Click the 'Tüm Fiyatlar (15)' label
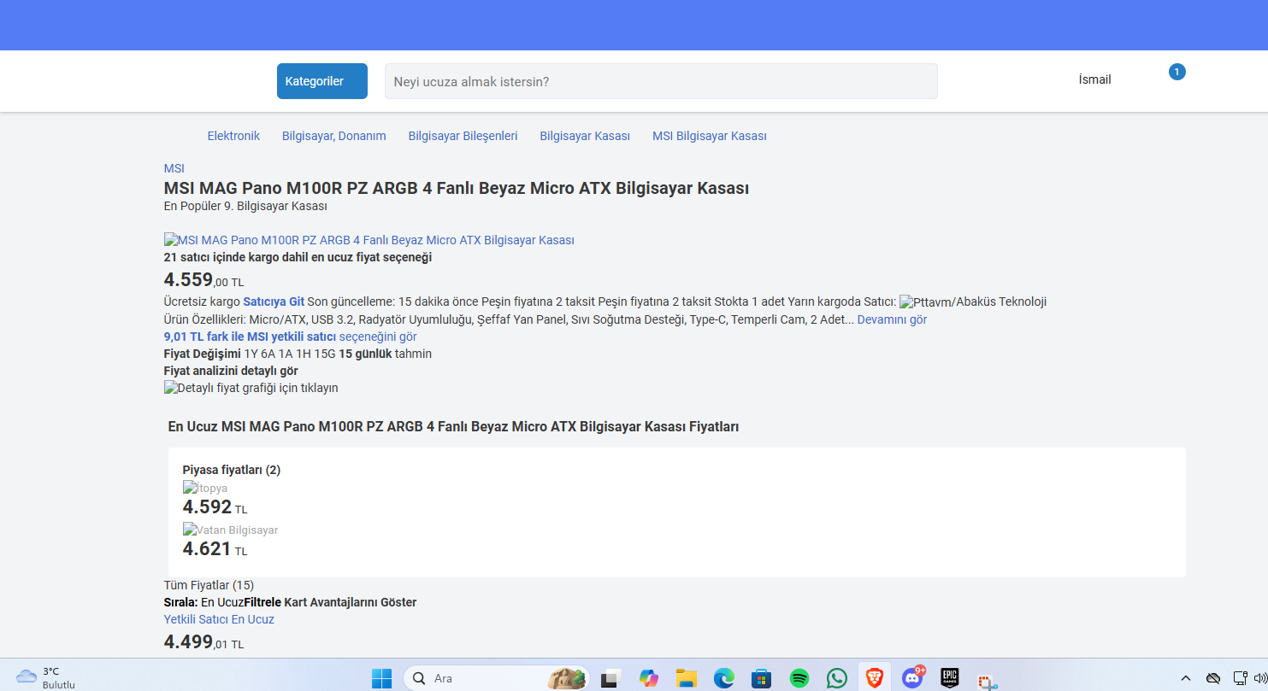The height and width of the screenshot is (691, 1268). point(209,585)
